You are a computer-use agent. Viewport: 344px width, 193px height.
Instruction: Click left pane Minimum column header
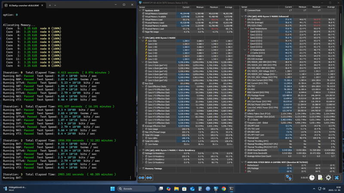point(198,7)
